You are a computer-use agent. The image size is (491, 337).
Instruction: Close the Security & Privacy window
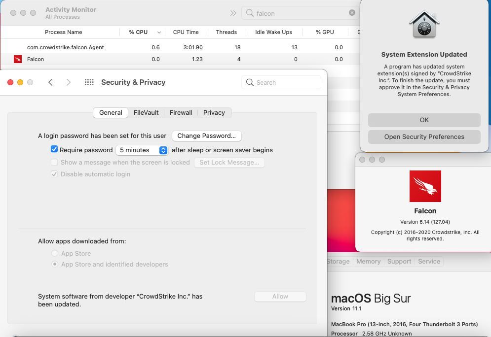click(x=10, y=82)
